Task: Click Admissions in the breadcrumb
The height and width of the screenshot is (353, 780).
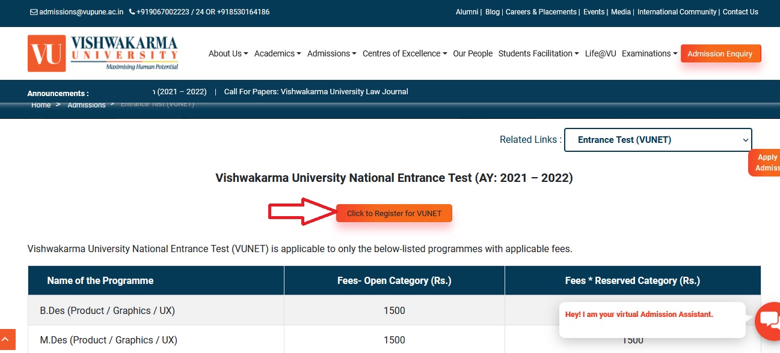Action: (87, 105)
